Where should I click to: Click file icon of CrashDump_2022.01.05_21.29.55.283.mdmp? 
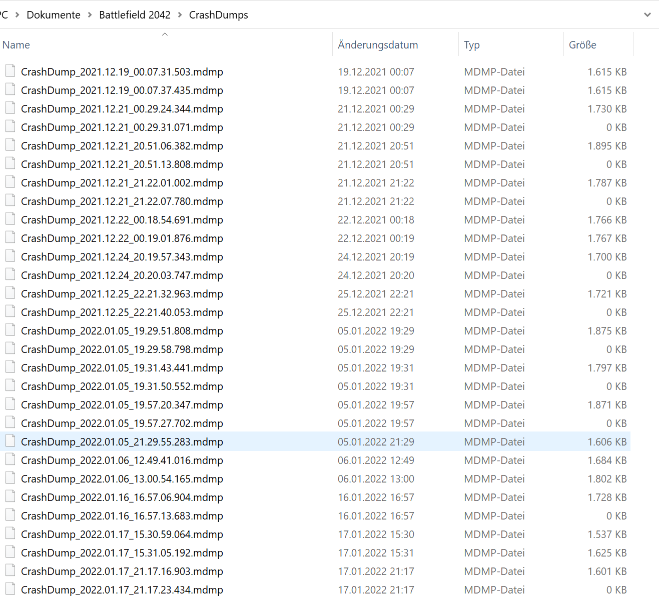[10, 441]
